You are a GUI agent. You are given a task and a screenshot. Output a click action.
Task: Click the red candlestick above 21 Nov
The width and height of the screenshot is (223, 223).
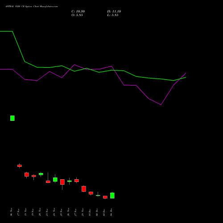click(48, 182)
